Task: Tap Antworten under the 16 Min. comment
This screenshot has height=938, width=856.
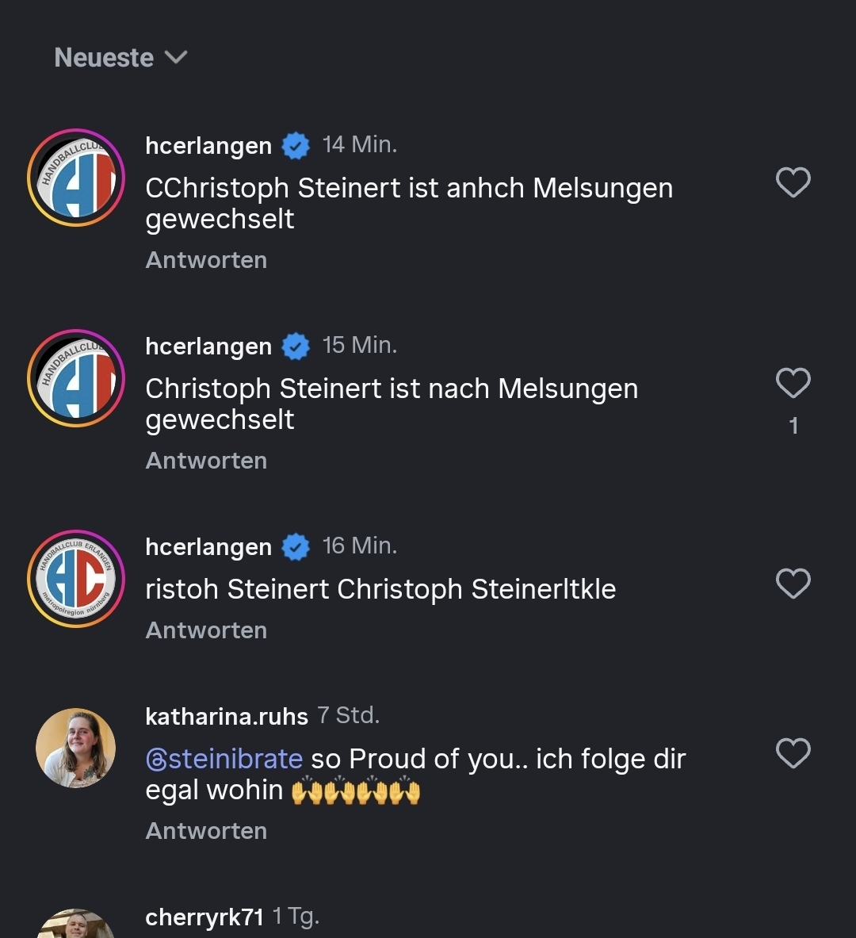Action: tap(206, 630)
